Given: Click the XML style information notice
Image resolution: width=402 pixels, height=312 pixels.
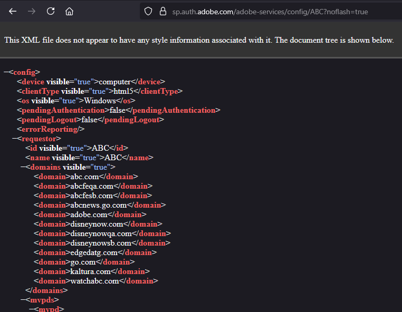Looking at the screenshot, I should 198,40.
